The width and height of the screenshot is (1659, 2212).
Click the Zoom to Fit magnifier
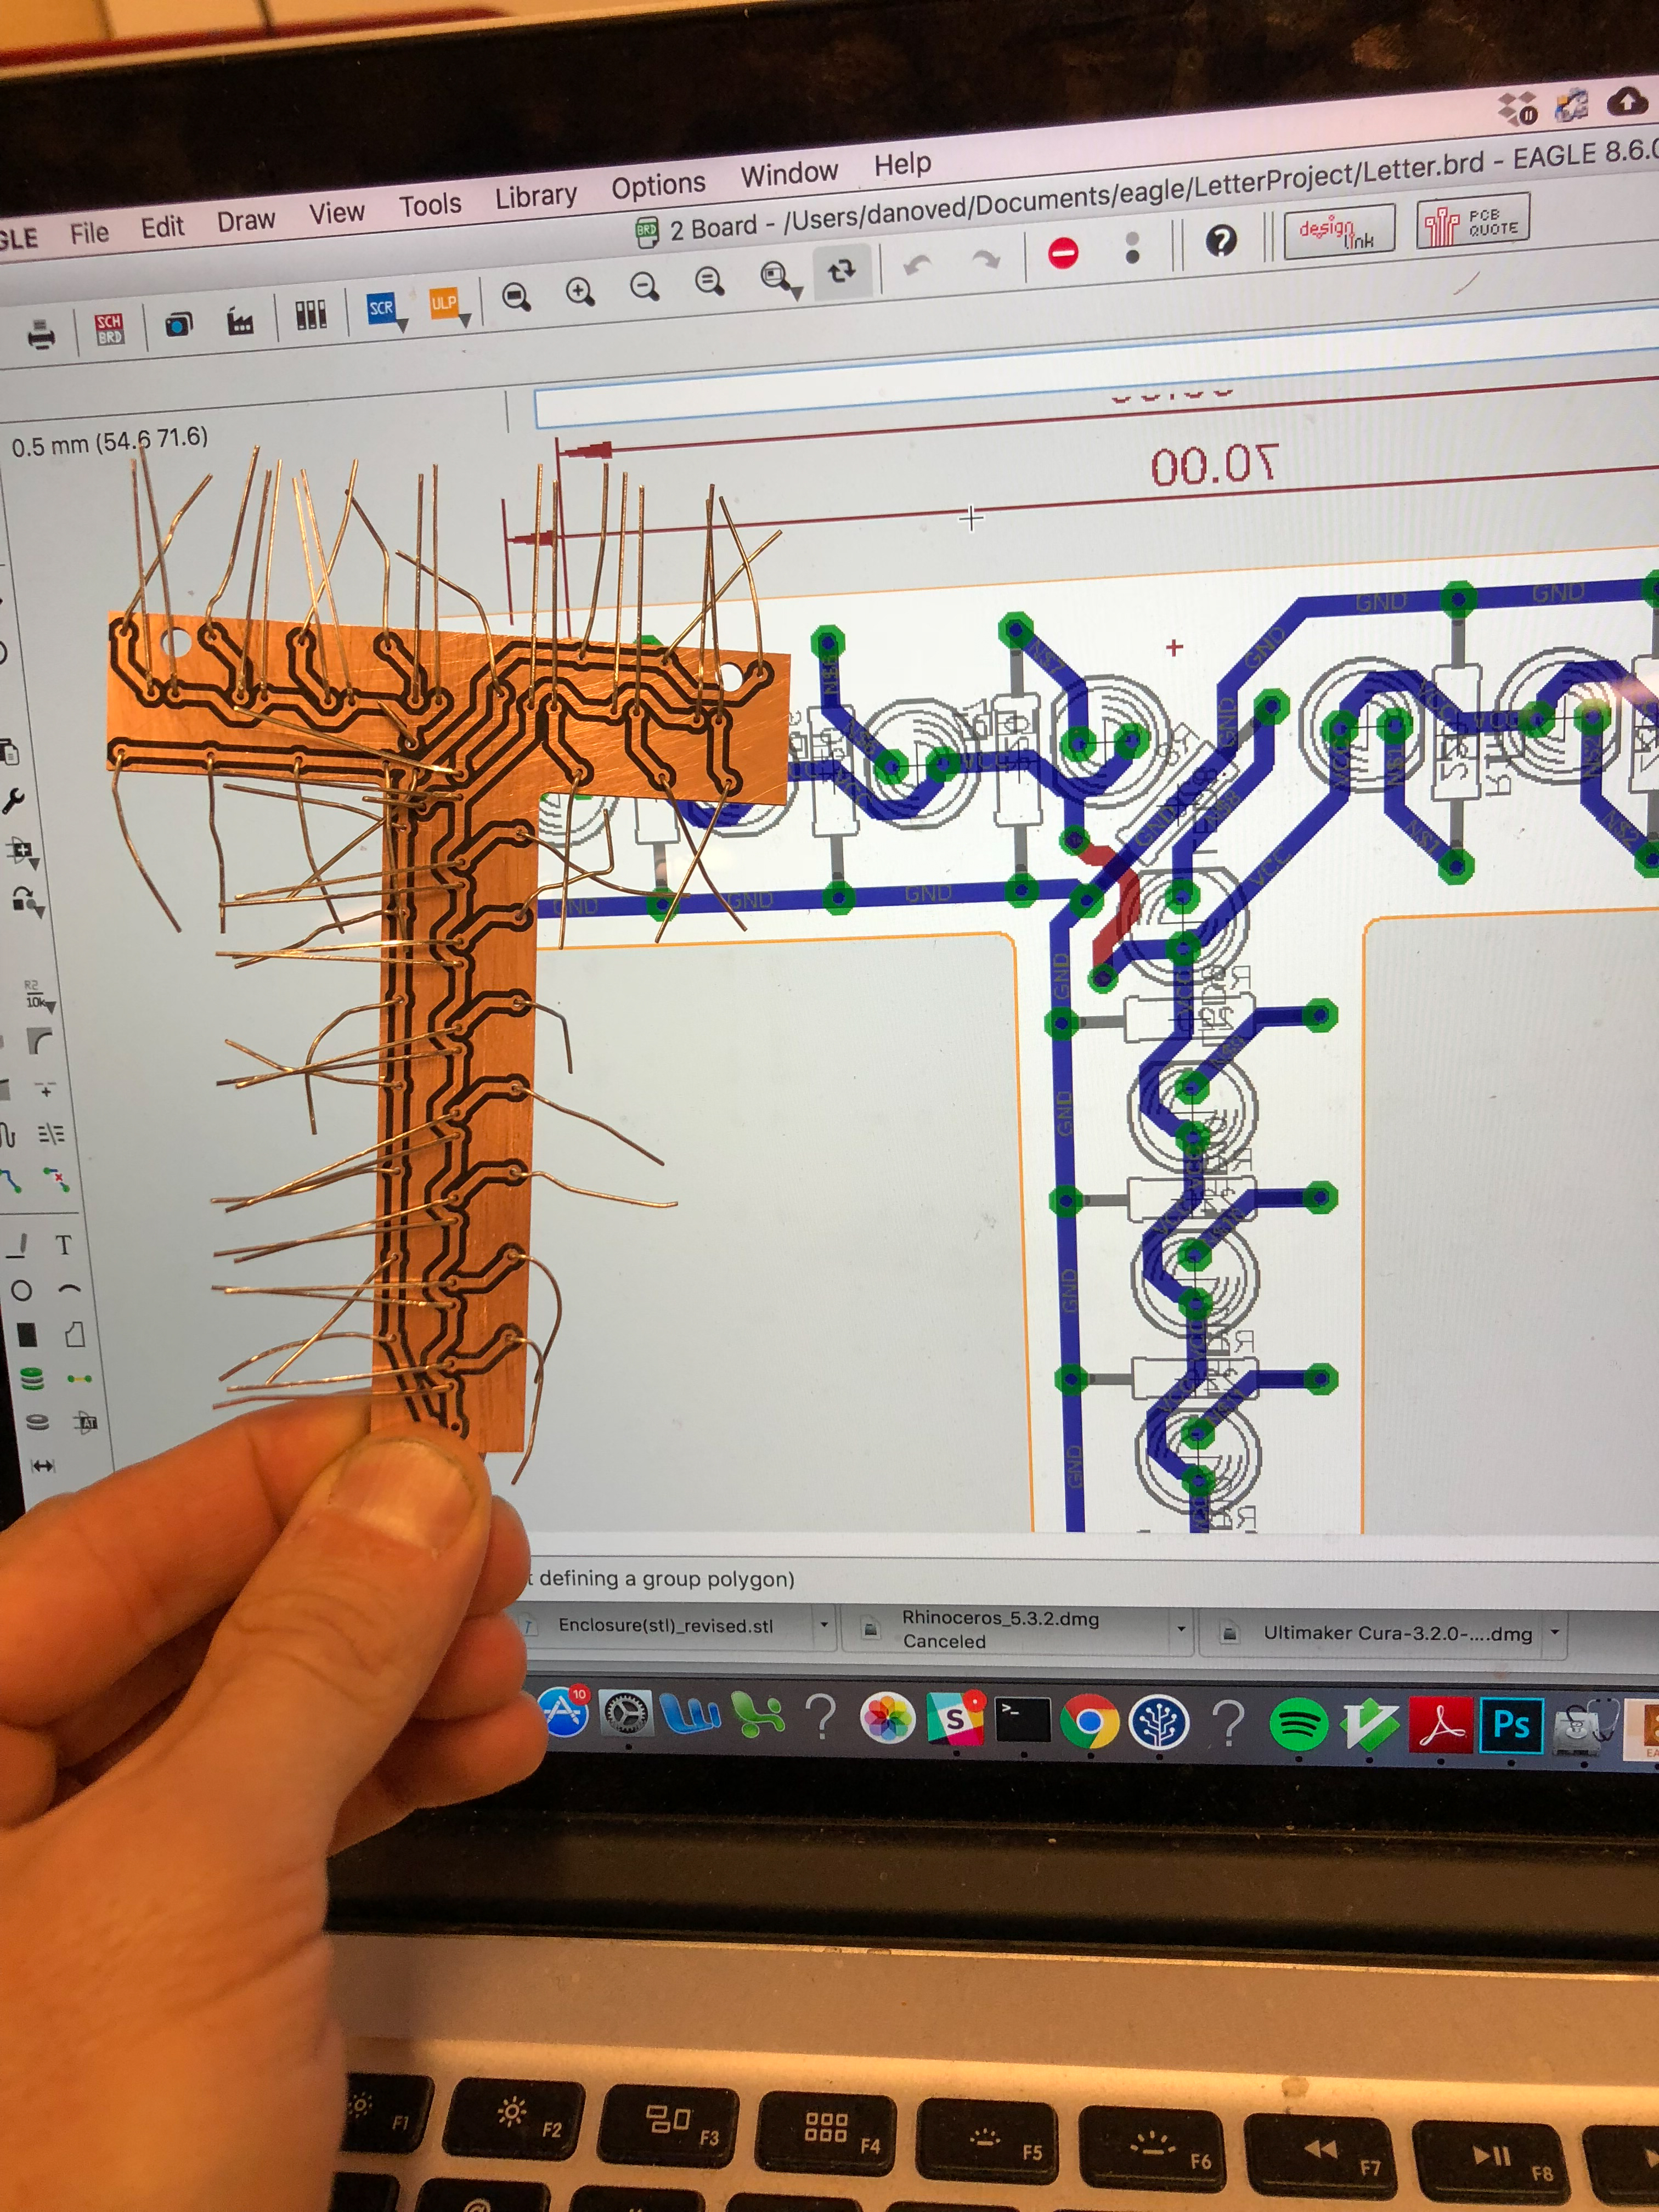516,296
